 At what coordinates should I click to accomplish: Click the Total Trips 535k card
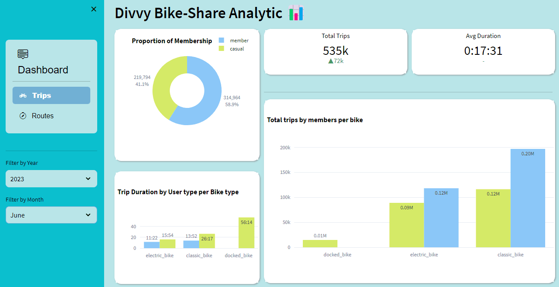pyautogui.click(x=336, y=50)
